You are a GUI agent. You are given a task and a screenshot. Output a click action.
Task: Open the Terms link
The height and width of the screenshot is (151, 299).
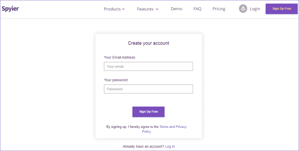(x=164, y=127)
